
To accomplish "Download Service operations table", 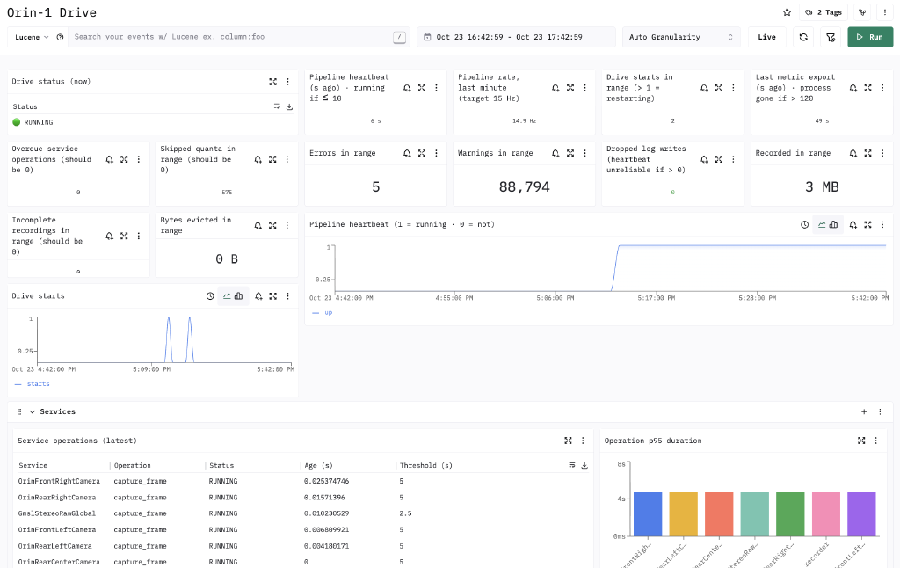I will 584,465.
